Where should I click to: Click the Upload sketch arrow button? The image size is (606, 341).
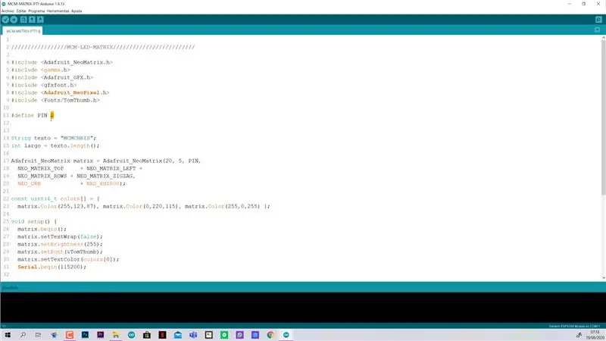coord(14,20)
